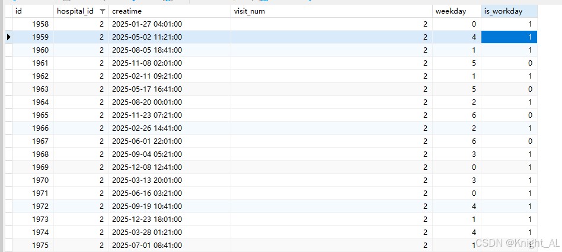
Task: Select the id cell 1973
Action: (33, 219)
